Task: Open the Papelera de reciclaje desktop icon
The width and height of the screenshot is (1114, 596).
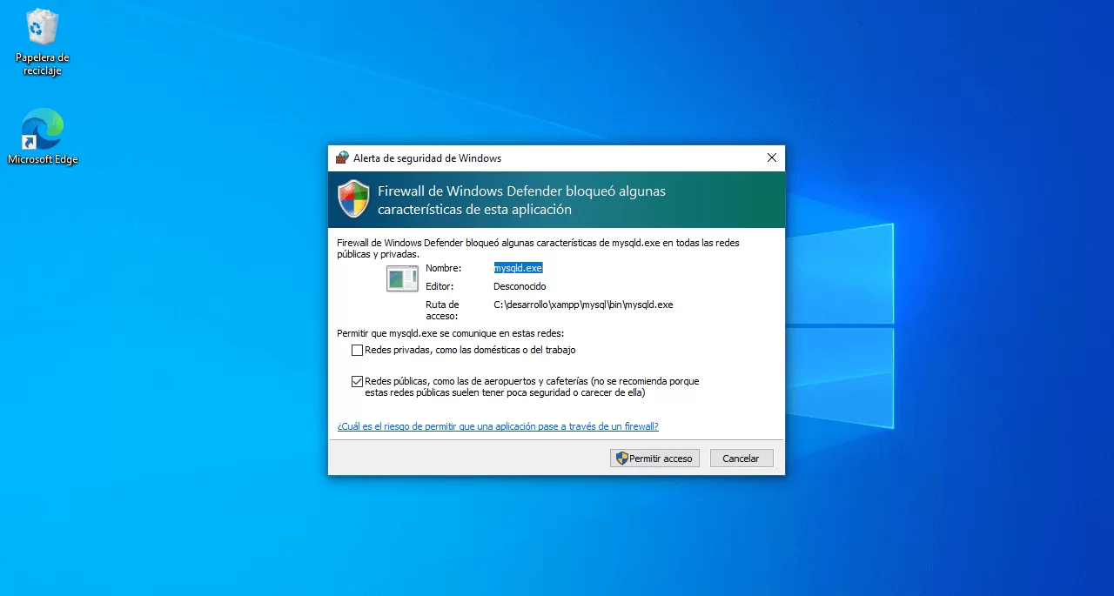Action: pos(42,42)
